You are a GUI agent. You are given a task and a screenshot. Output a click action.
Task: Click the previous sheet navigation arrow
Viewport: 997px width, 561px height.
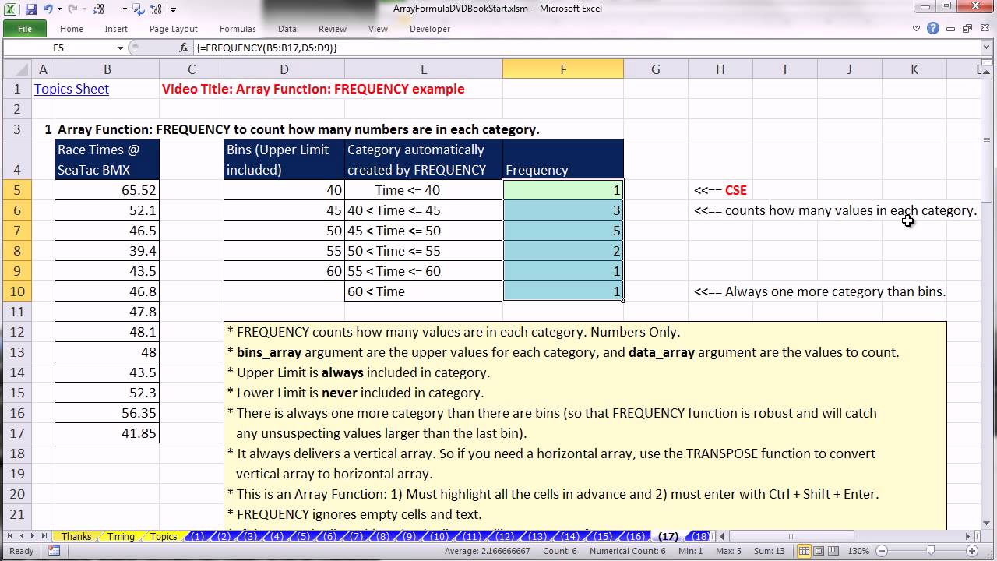tap(21, 536)
